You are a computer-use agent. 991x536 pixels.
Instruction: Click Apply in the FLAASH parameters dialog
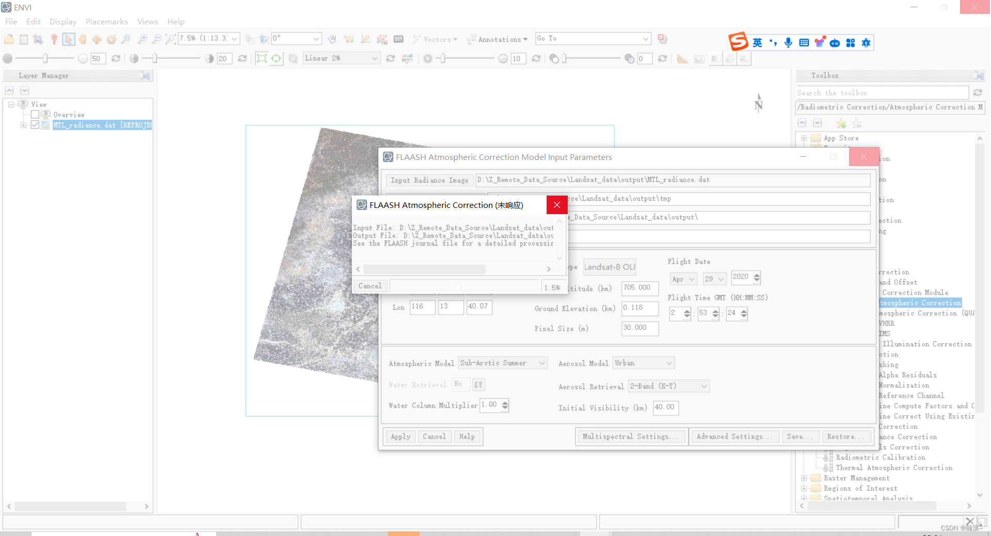(401, 436)
